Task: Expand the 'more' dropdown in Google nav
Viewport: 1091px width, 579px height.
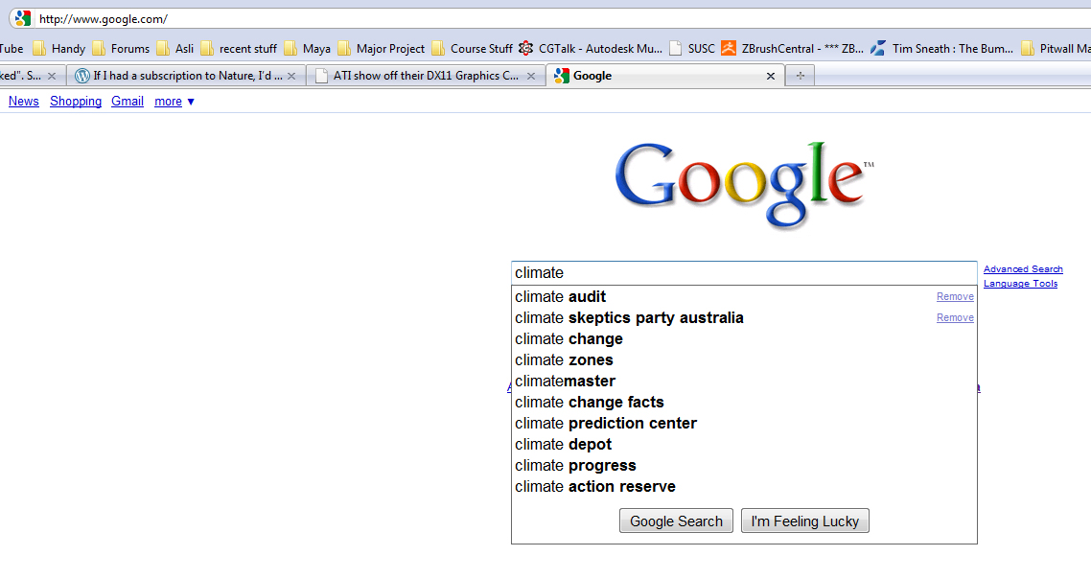Action: (174, 102)
